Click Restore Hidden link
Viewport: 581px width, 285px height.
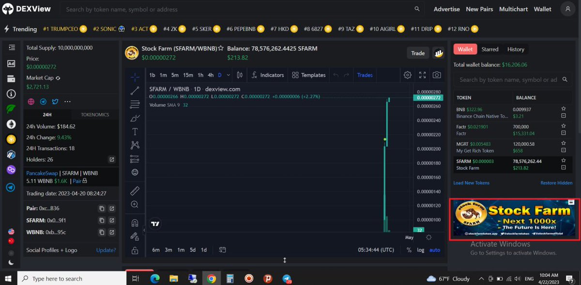556,183
